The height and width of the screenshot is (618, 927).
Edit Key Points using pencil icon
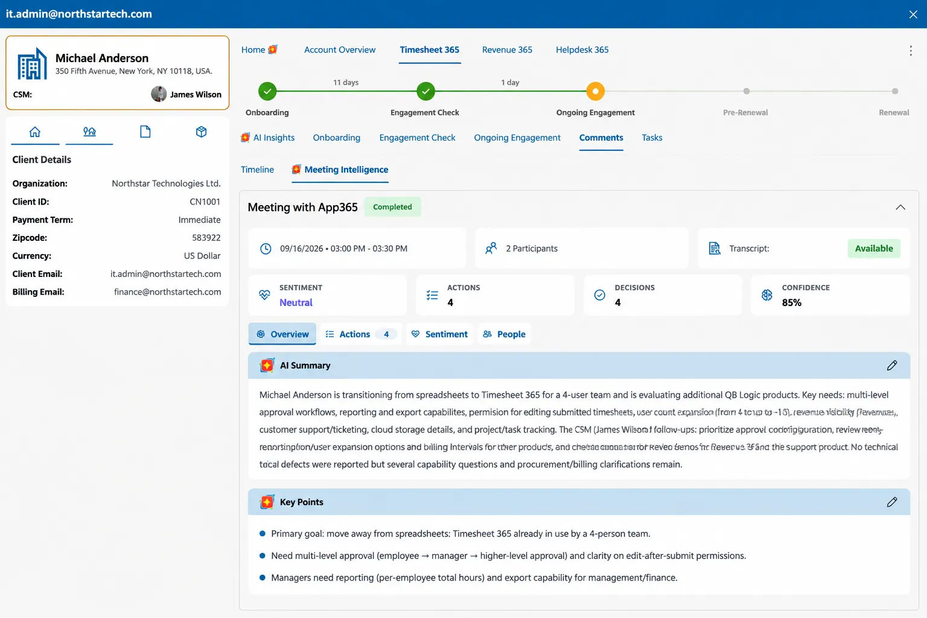tap(892, 502)
